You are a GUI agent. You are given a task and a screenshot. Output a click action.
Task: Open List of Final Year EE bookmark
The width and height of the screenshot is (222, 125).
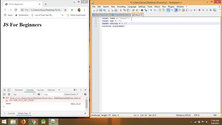point(42,15)
